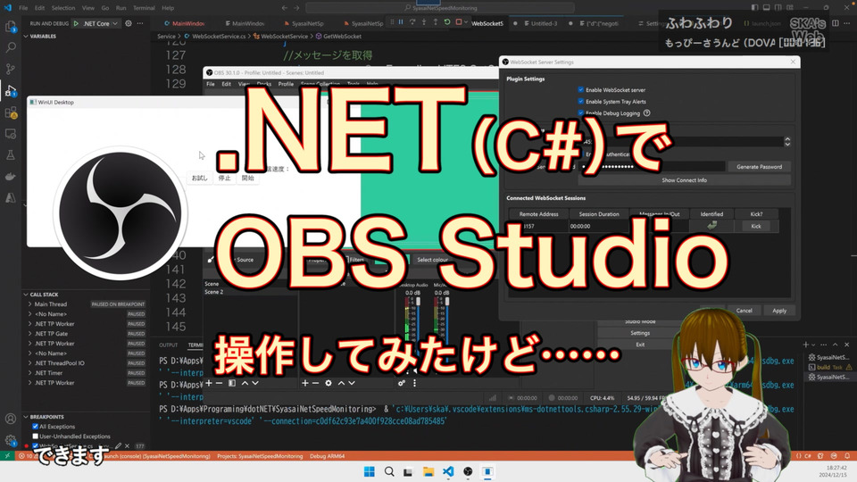
Task: Open the Run and Debug activity bar icon
Action: 11,91
